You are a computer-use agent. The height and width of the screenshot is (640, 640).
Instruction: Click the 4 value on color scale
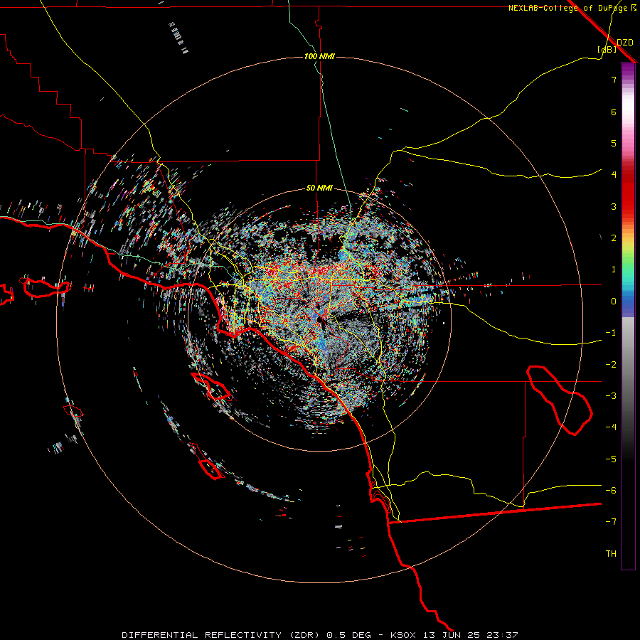coord(614,175)
